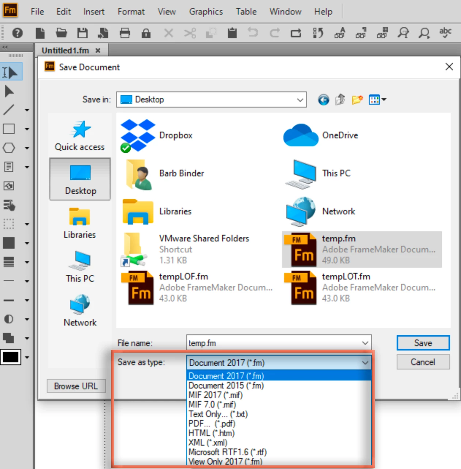Choose XML (*.xml) type
Screen dimensions: 461x469
tap(279, 442)
